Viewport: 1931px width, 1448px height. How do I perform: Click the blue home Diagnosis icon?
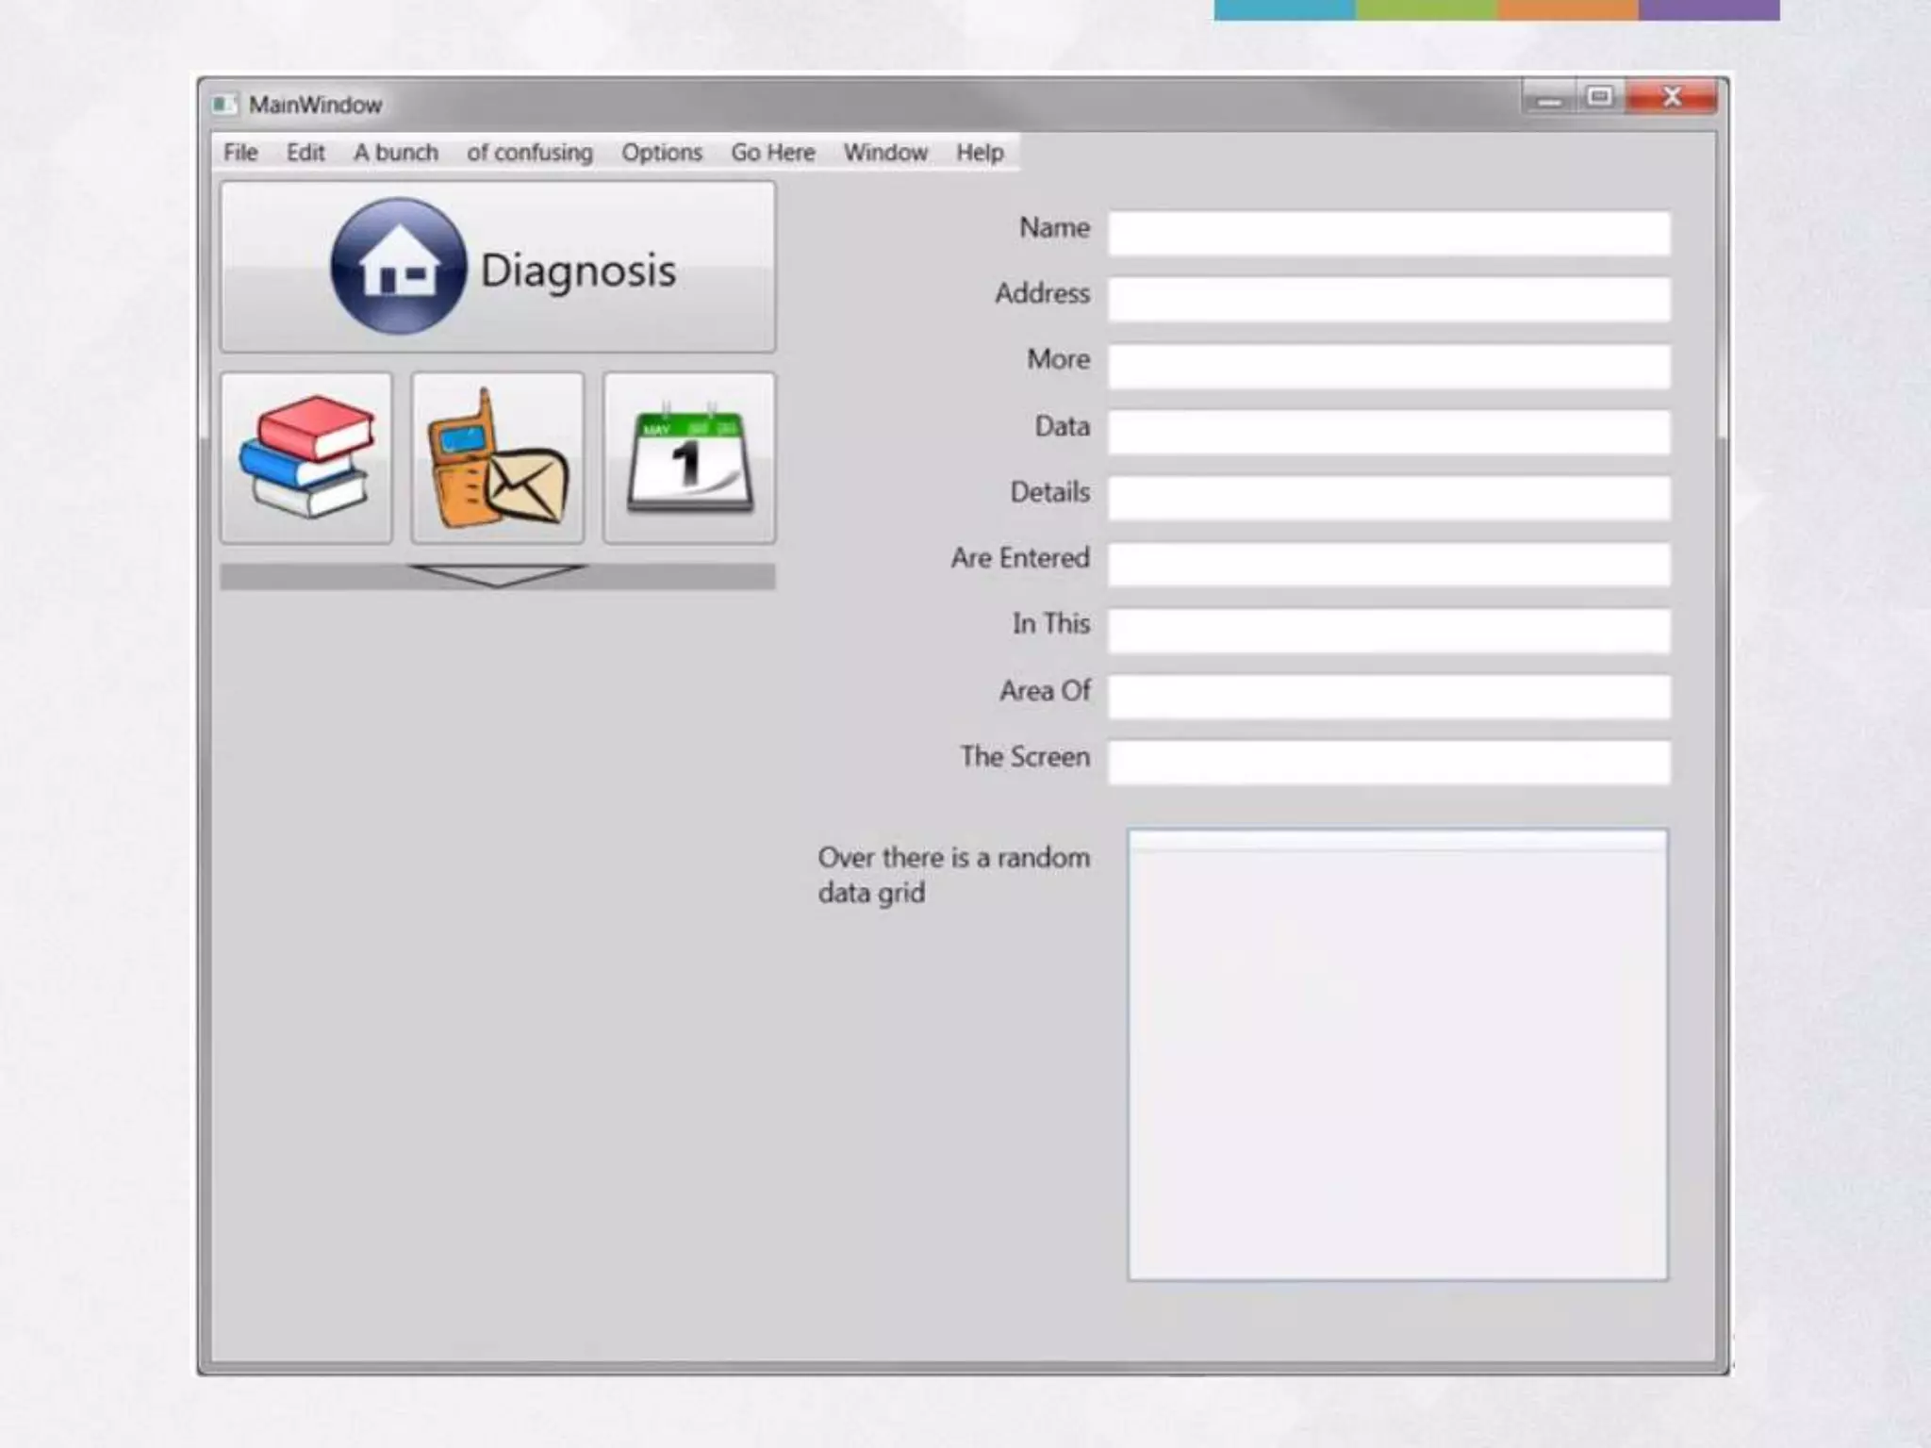coord(398,267)
